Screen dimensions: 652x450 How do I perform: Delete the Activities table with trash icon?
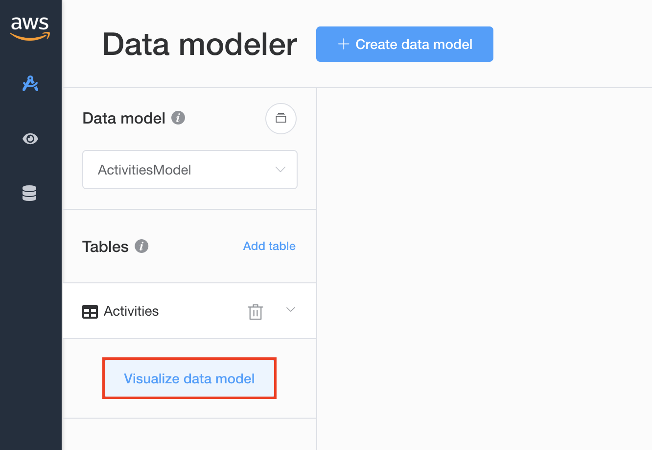pos(256,312)
